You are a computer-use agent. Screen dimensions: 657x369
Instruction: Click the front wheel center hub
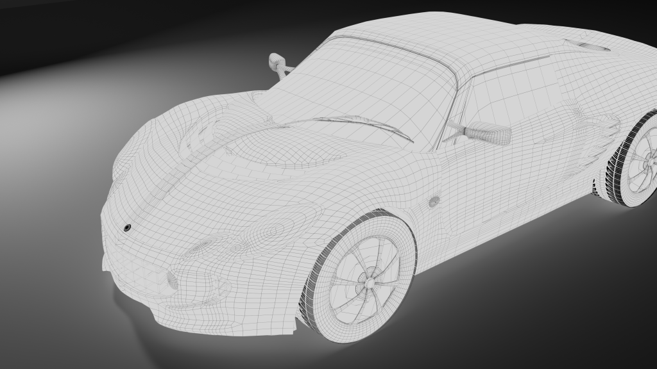pos(369,281)
